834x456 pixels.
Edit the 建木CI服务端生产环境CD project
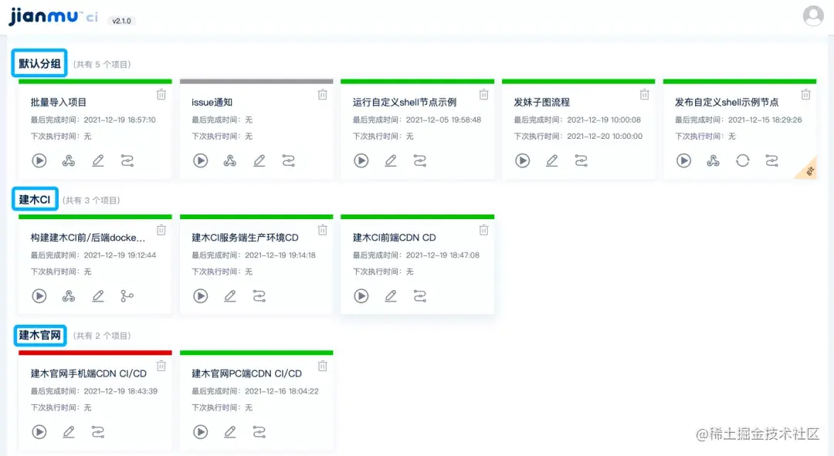click(229, 296)
